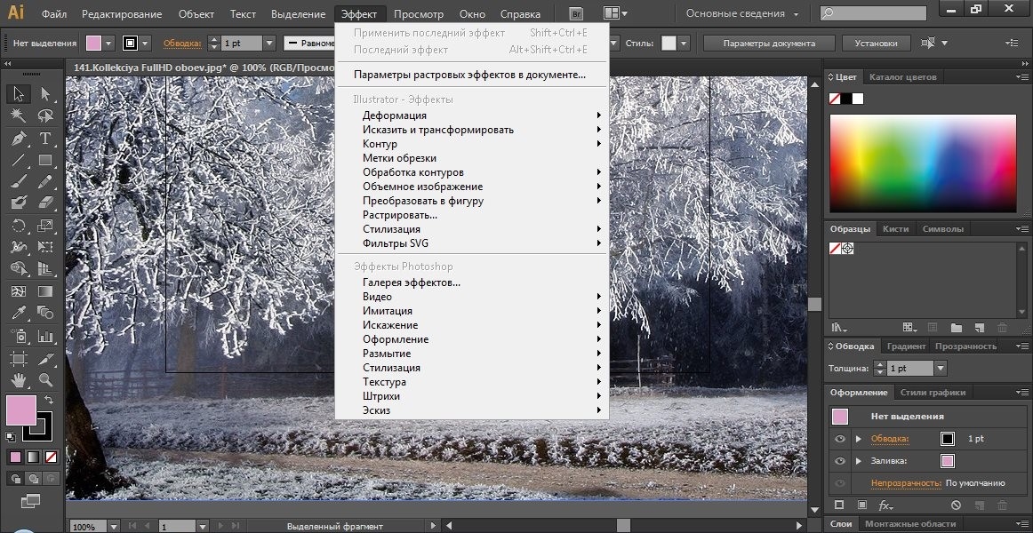Select the Type (T) tool
The height and width of the screenshot is (533, 1033).
[x=45, y=139]
